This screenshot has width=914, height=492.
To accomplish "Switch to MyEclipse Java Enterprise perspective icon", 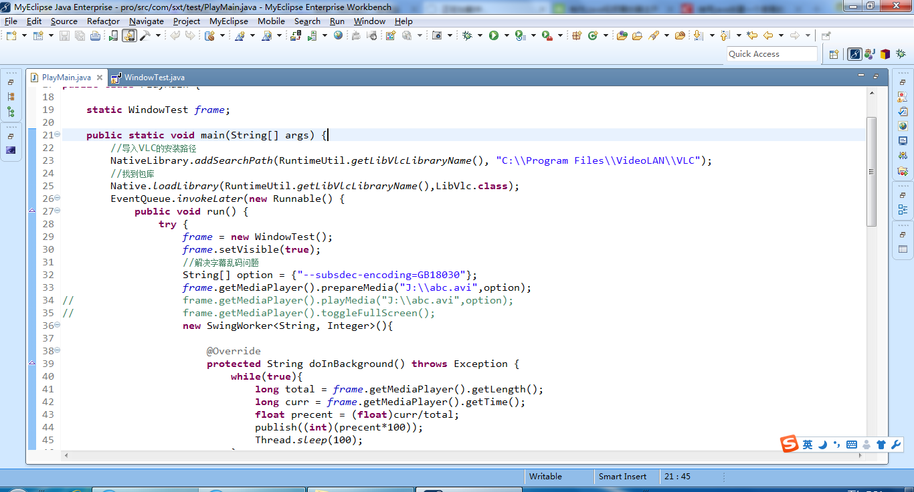I will [x=854, y=54].
